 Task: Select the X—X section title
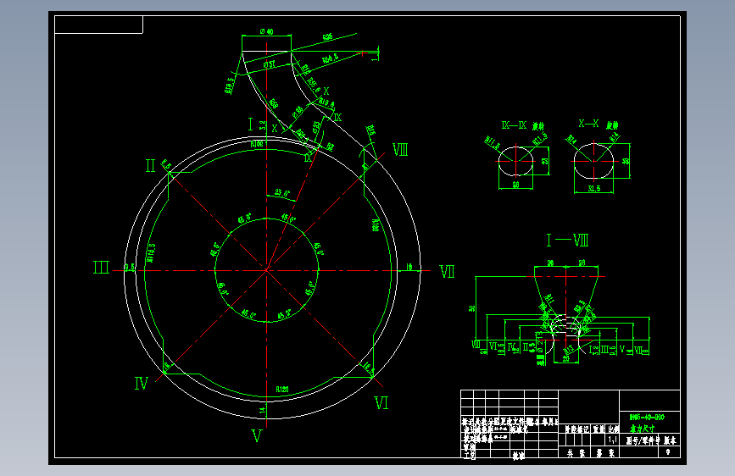[588, 124]
